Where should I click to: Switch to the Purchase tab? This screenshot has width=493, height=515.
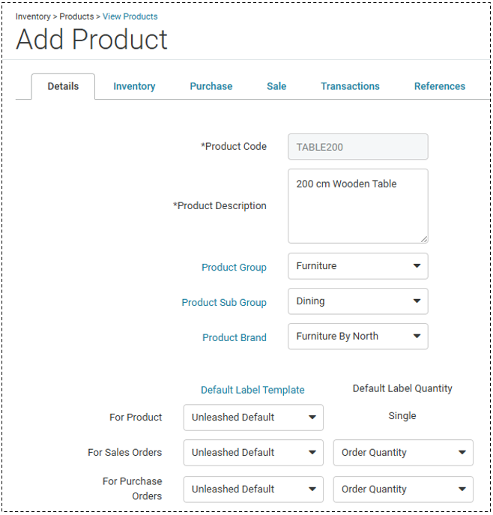click(211, 86)
